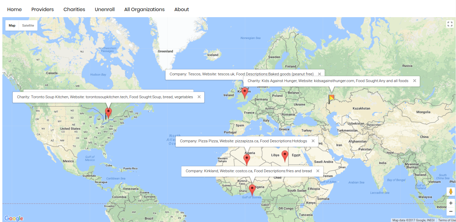Click the red map marker over Toronto

[x=108, y=113]
